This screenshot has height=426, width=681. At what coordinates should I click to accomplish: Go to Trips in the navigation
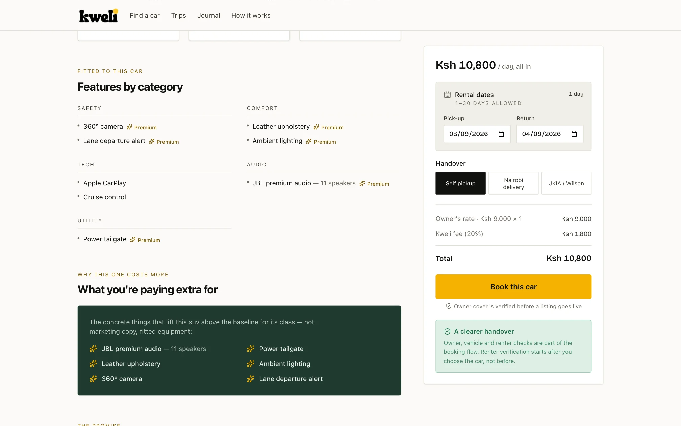178,16
